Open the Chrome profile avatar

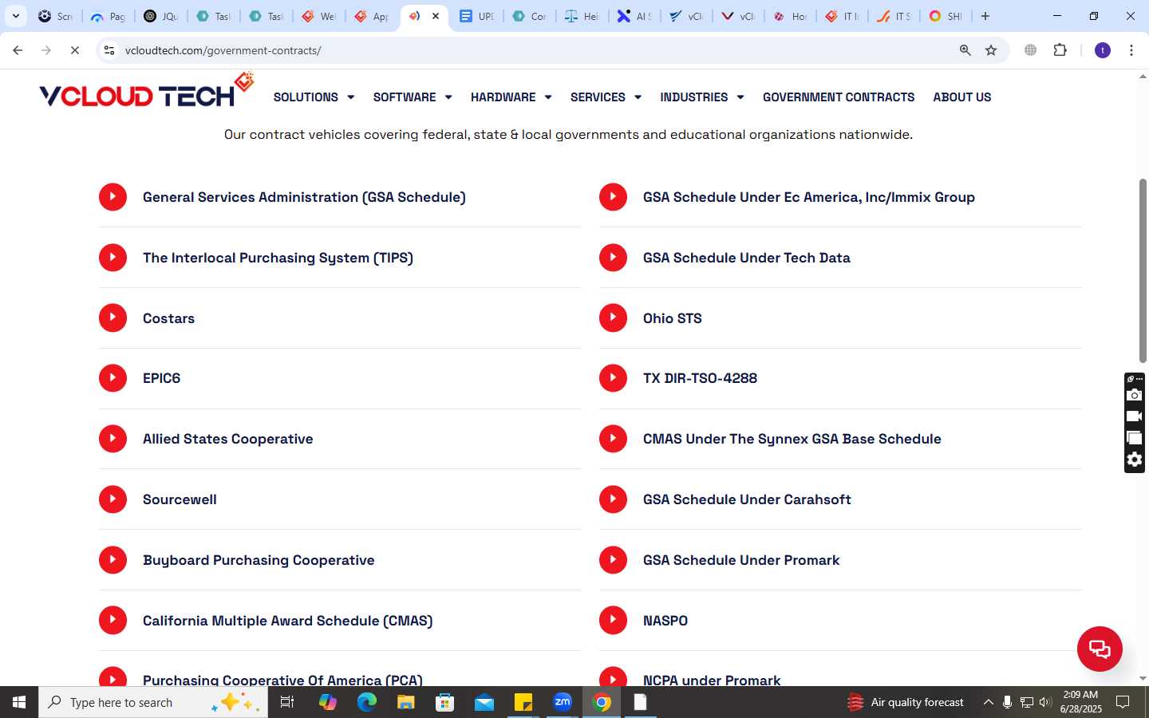click(x=1103, y=50)
